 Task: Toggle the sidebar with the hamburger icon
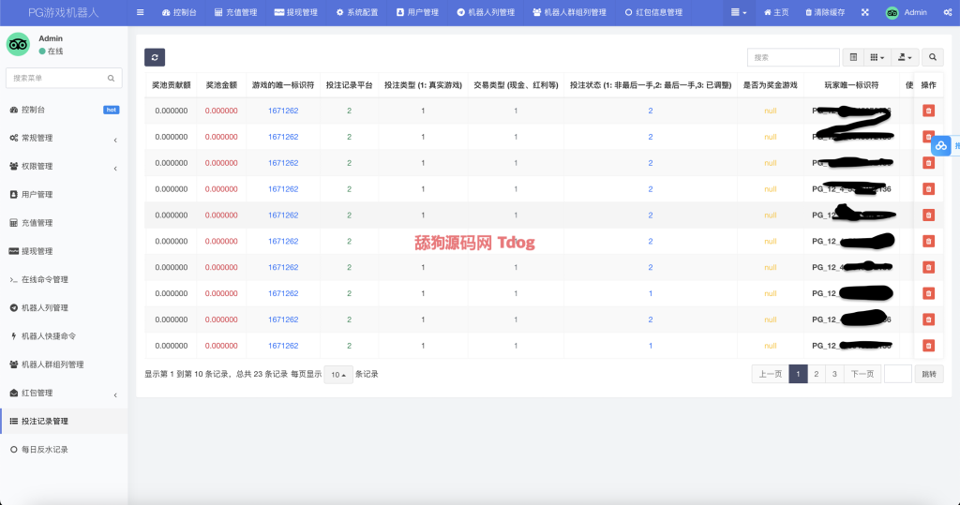point(141,13)
